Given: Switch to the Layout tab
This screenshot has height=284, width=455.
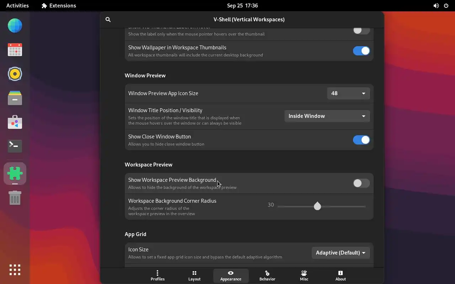Looking at the screenshot, I should tap(194, 275).
